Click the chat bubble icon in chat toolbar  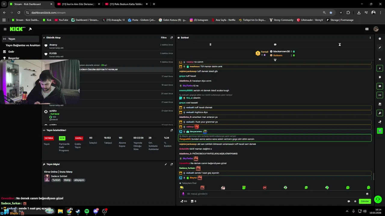[x=275, y=45]
